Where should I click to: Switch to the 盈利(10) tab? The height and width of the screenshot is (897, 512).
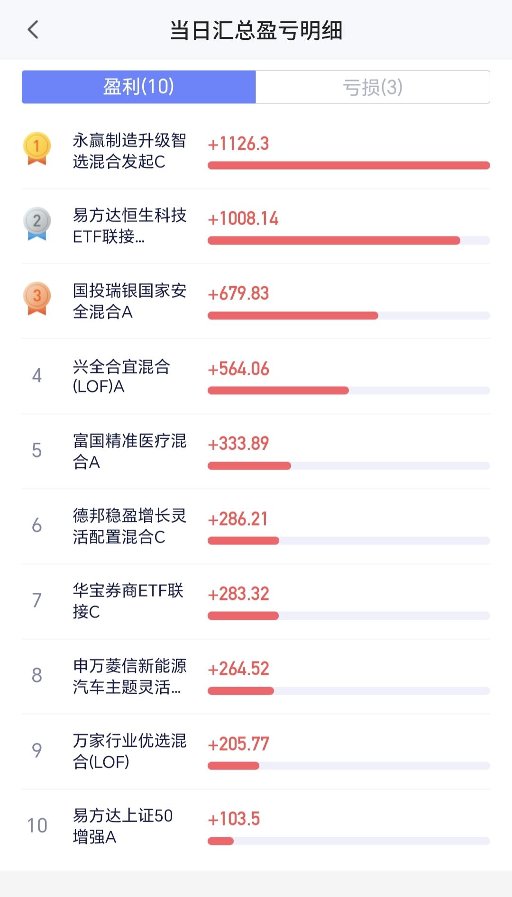pyautogui.click(x=139, y=87)
